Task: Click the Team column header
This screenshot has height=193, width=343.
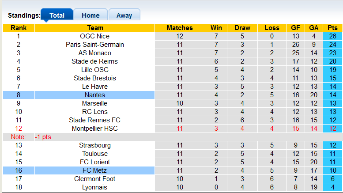Action: pyautogui.click(x=95, y=28)
